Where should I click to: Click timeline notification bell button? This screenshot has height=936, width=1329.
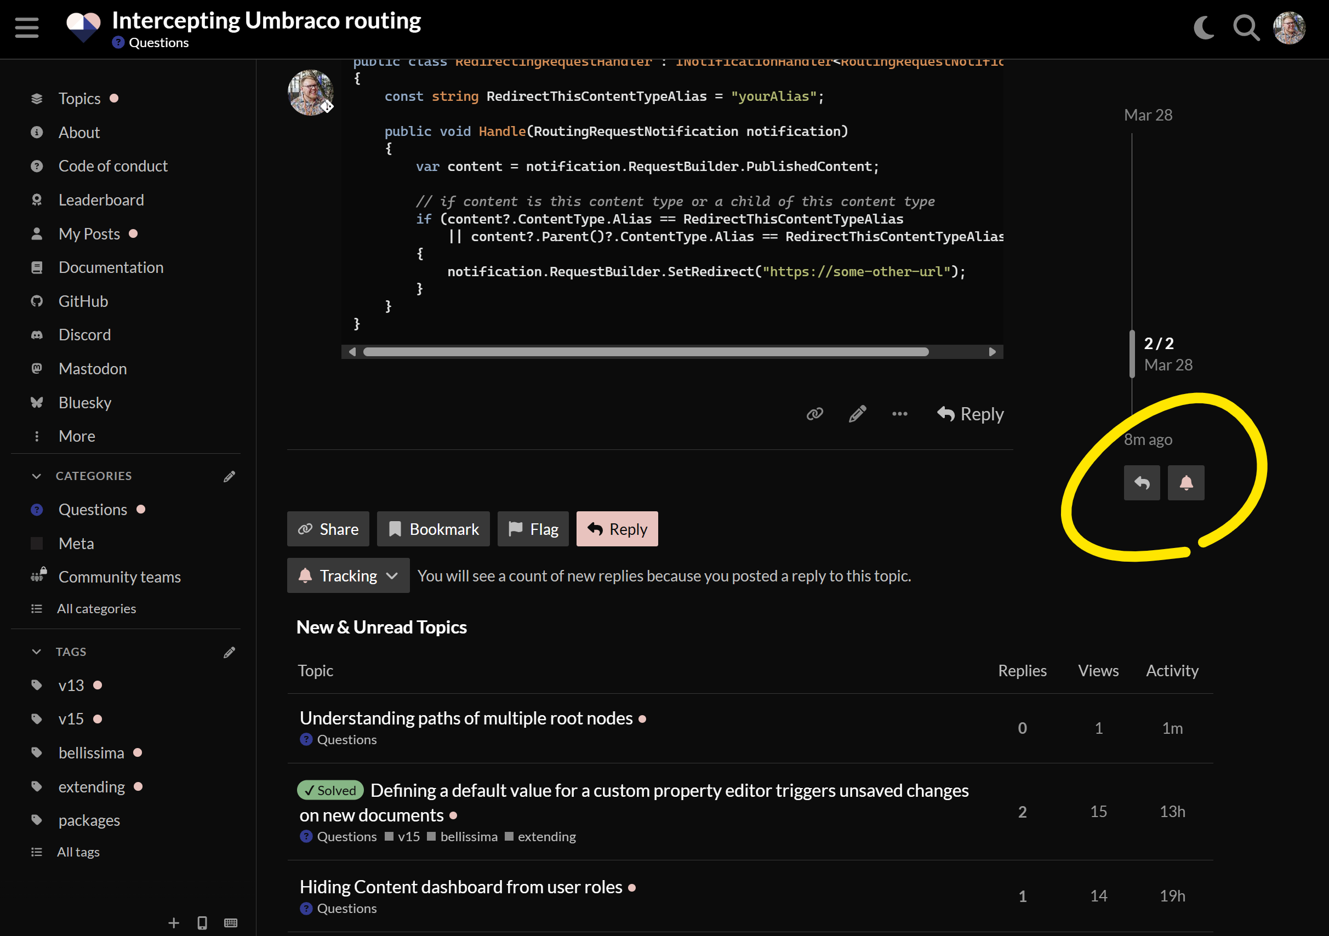(x=1186, y=483)
